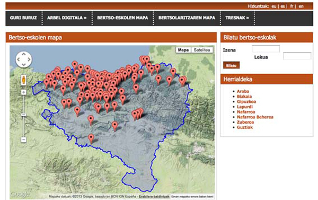
Task: Filter by Zuberoa province
Action: [245, 122]
